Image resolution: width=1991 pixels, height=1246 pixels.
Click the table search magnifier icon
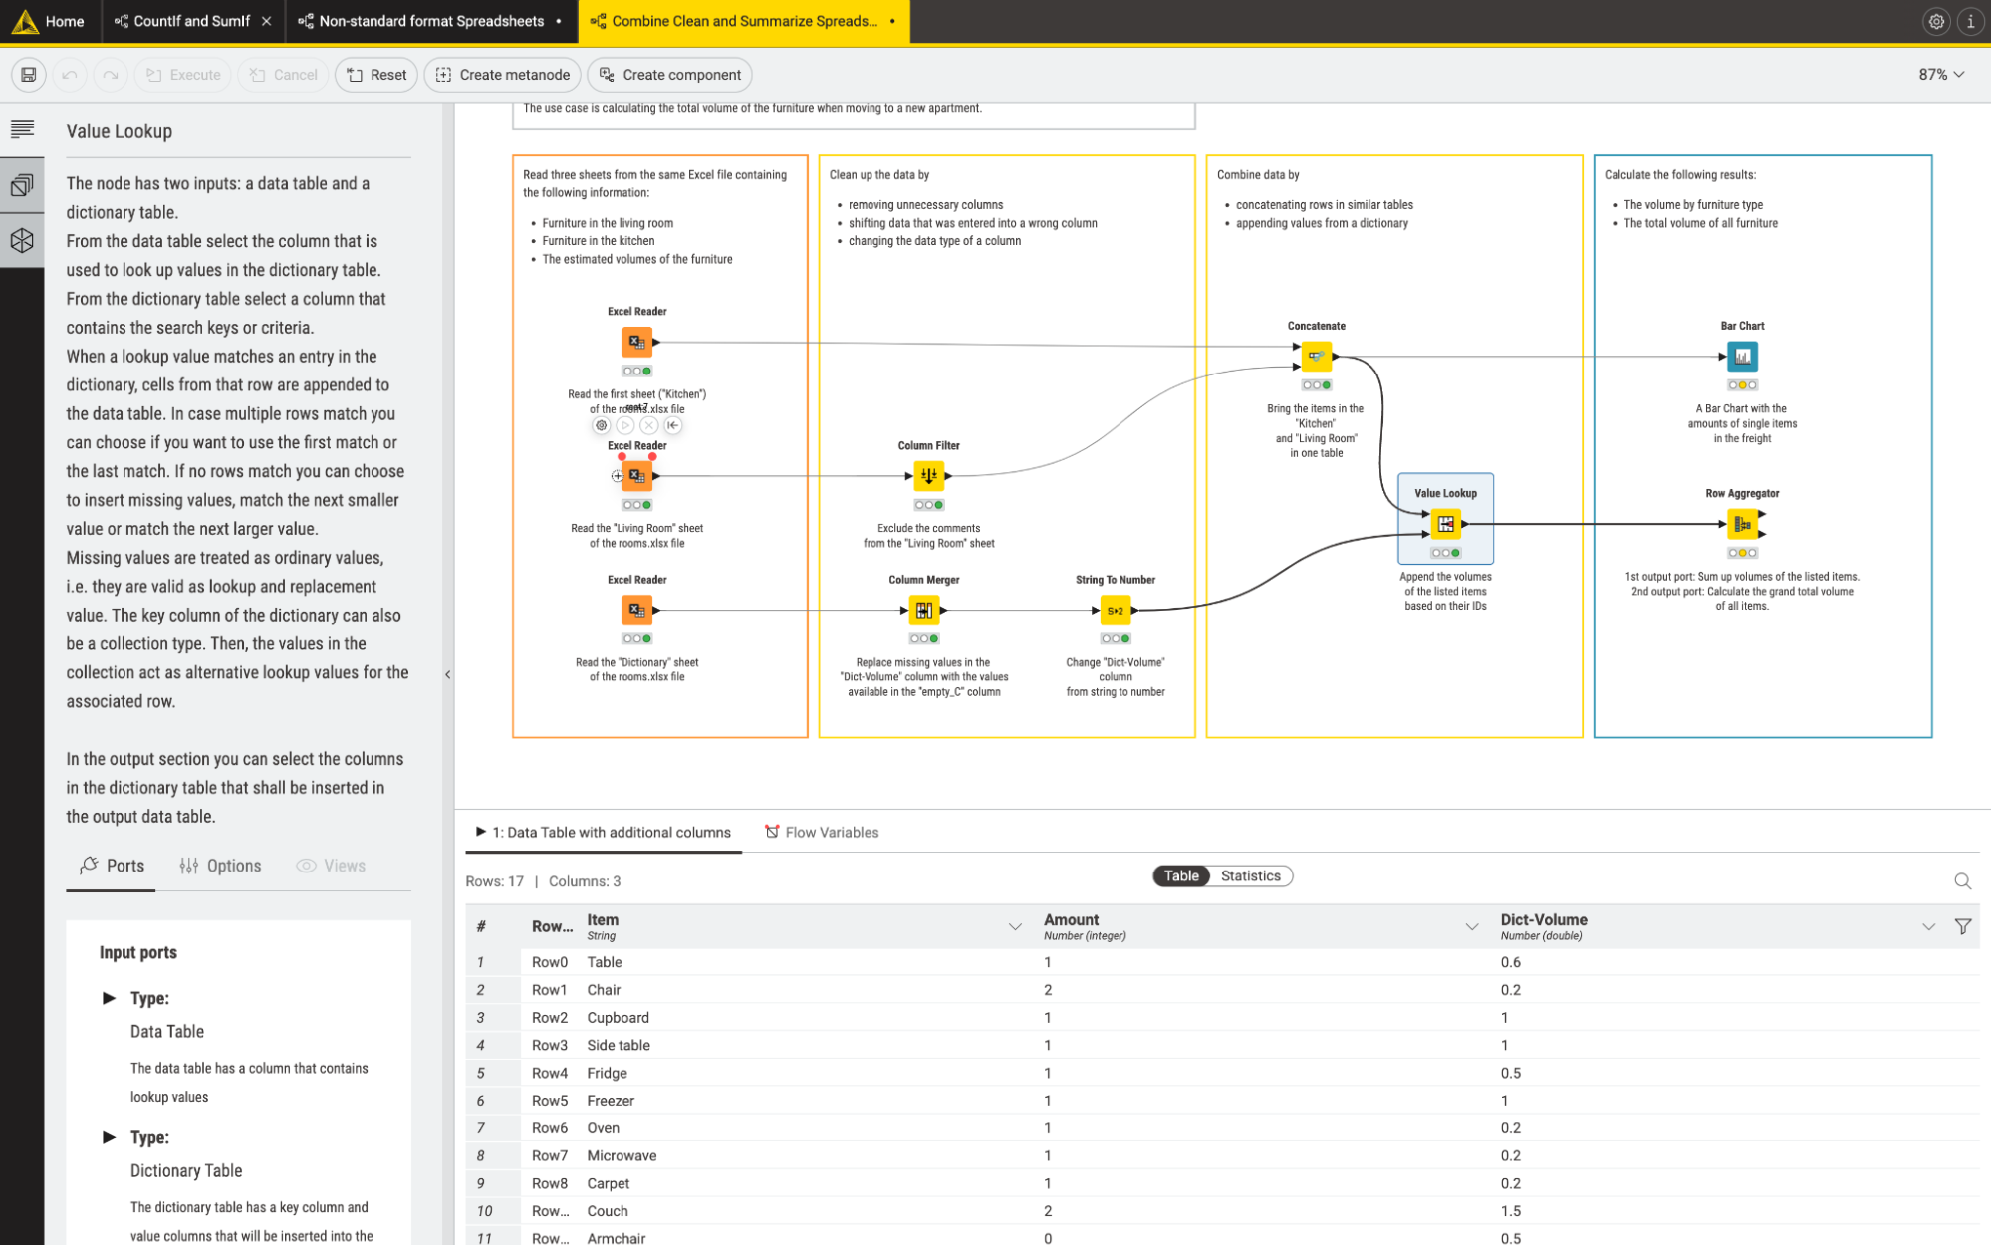(1962, 880)
